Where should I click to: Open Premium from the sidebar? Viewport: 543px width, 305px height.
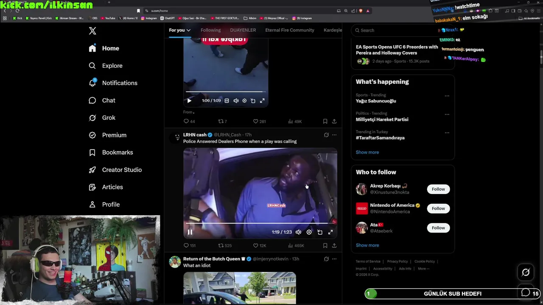coord(107,135)
